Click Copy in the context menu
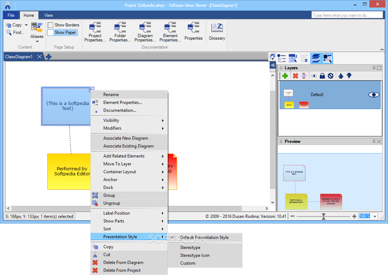 click(x=129, y=246)
